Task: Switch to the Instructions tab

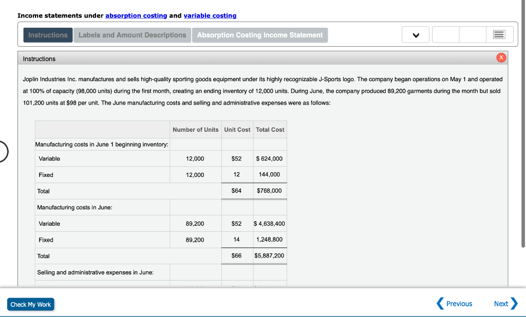Action: click(x=47, y=35)
